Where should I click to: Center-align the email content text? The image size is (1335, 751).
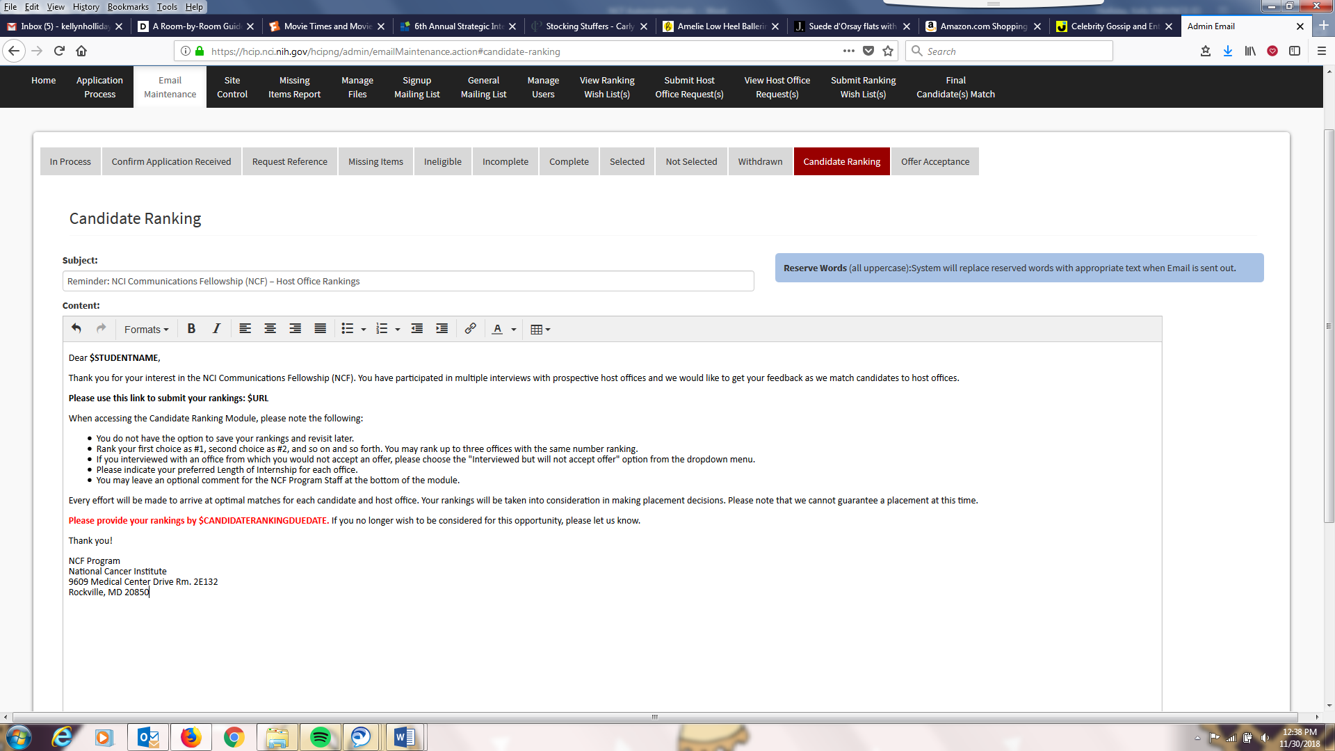coord(270,329)
